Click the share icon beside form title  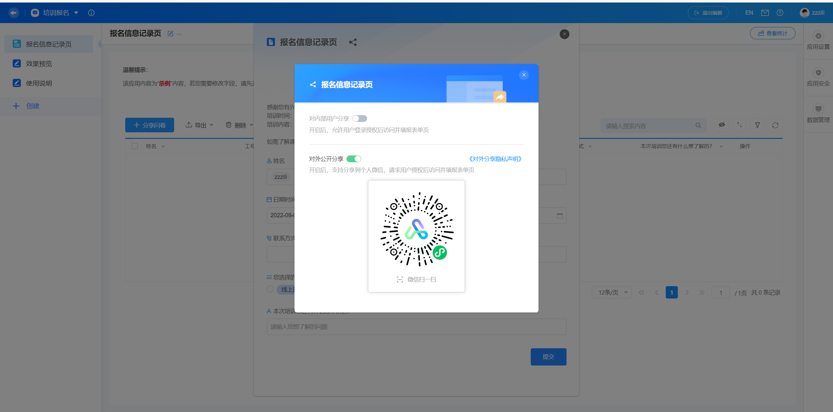[353, 42]
